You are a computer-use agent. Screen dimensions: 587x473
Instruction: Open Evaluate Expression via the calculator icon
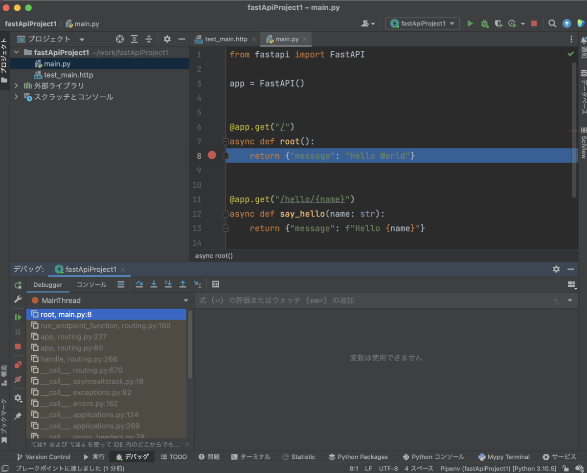(216, 284)
